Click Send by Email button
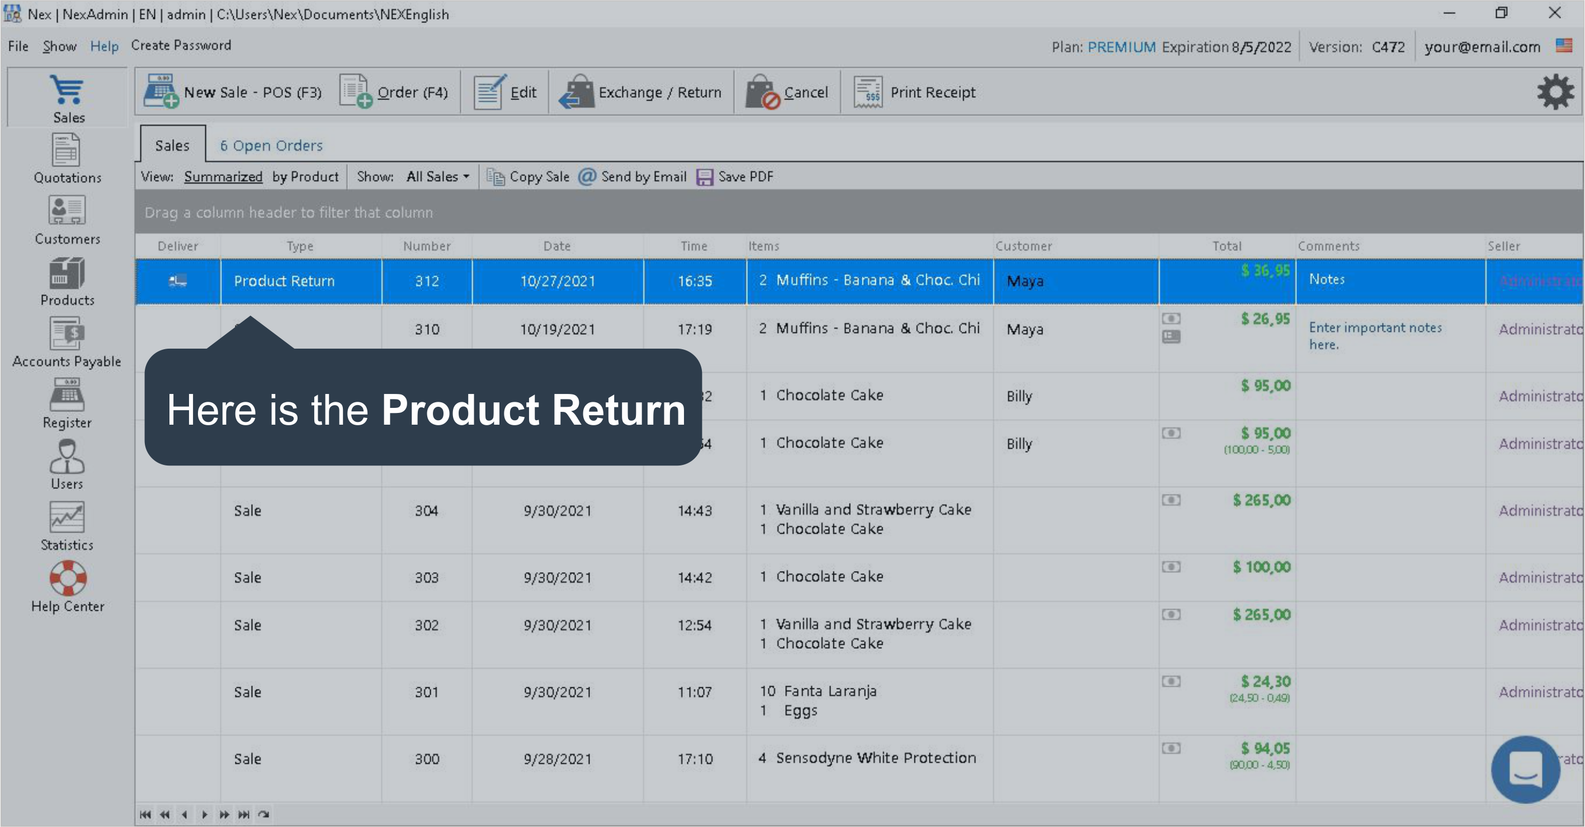The width and height of the screenshot is (1585, 827). [633, 177]
